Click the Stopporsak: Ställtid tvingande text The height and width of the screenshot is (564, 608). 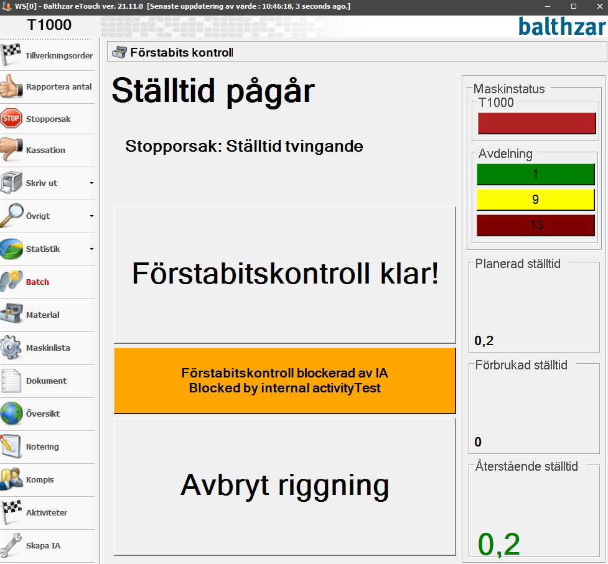[245, 146]
